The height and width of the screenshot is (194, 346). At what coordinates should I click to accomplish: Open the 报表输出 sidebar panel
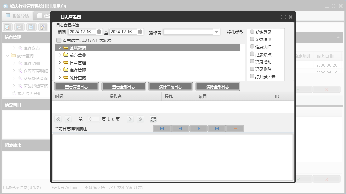tap(26, 145)
